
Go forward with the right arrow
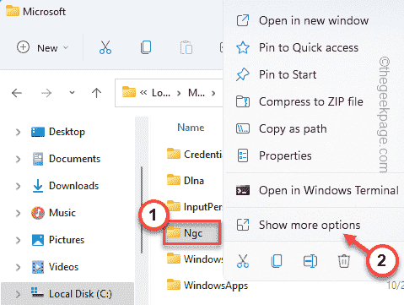click(46, 93)
